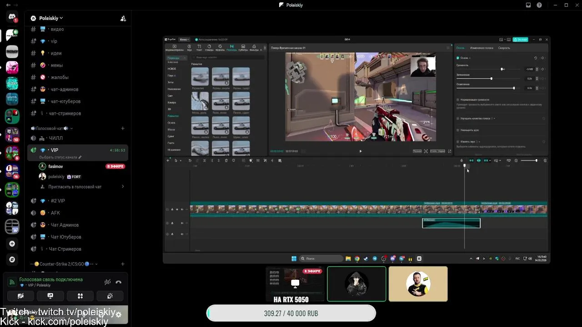582x327 pixels.
Task: Open the Discord help icon in title bar
Action: pos(539,5)
